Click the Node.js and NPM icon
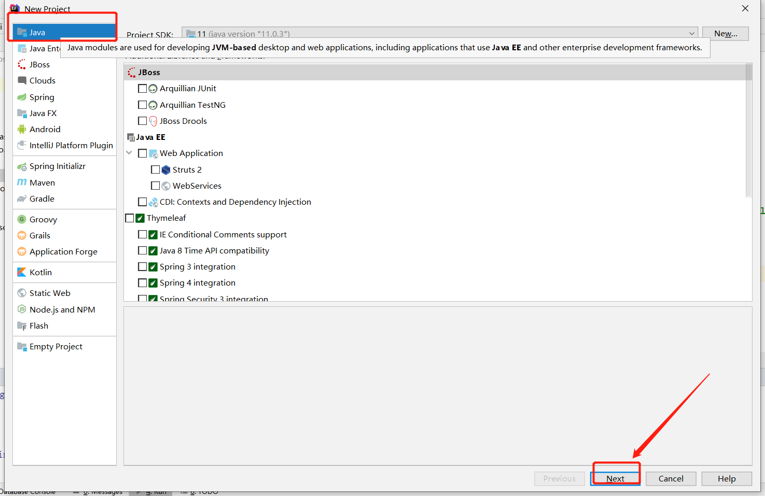765x496 pixels. click(22, 309)
